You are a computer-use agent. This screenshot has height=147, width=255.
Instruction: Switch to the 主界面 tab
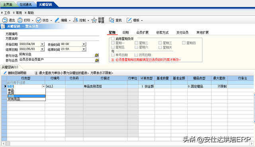(x=8, y=4)
